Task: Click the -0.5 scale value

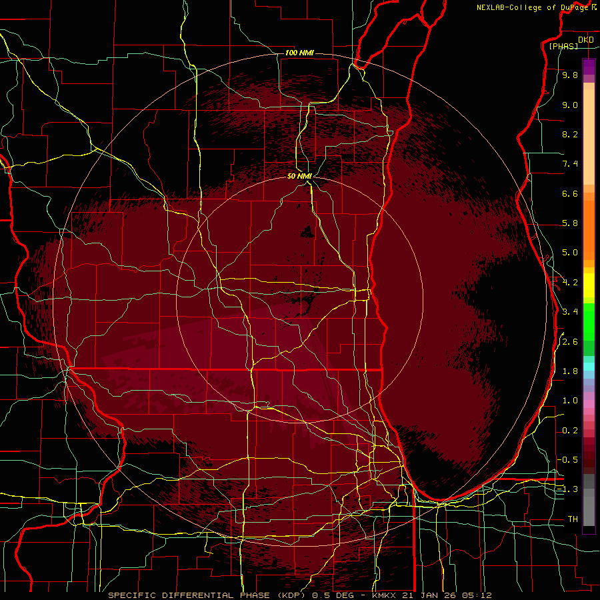Action: [x=567, y=460]
